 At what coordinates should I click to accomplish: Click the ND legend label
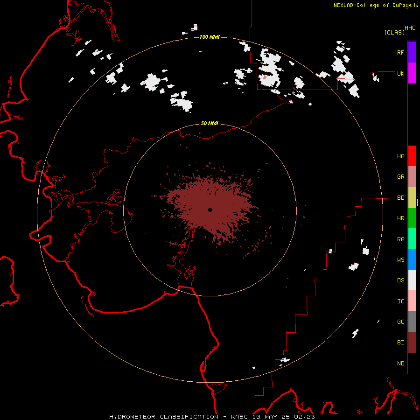point(400,364)
